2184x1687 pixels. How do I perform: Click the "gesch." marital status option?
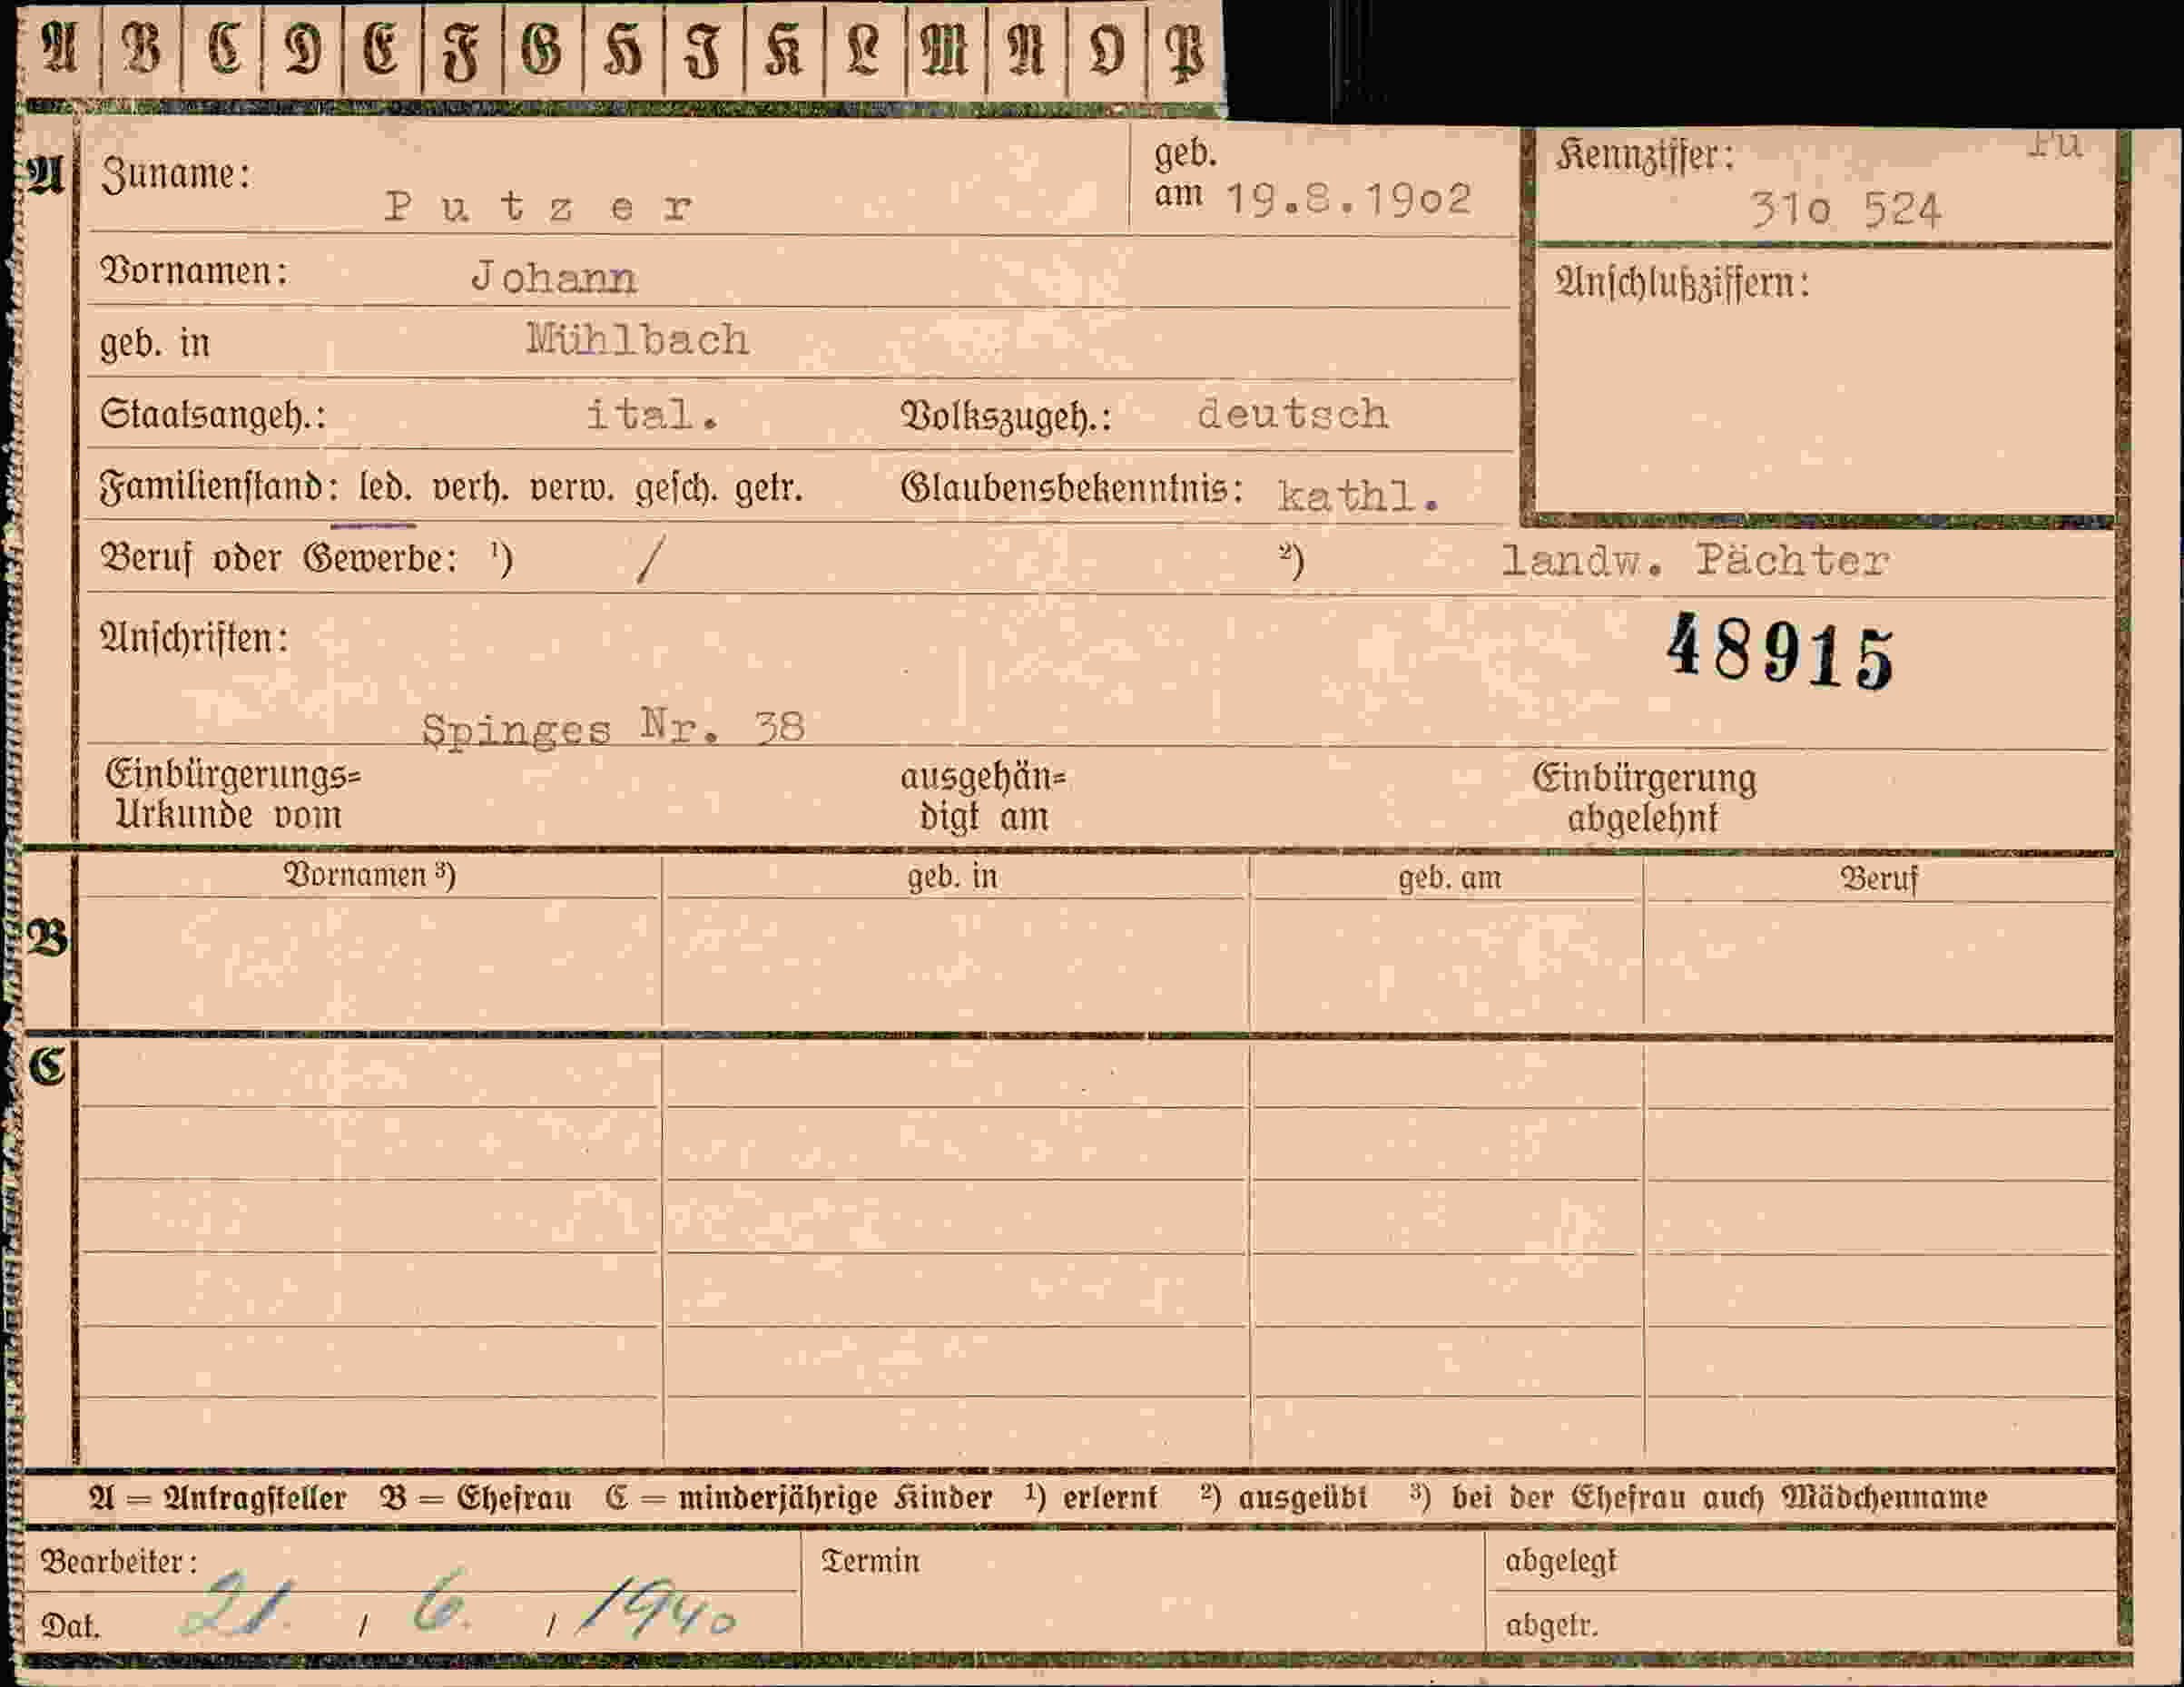click(x=675, y=489)
